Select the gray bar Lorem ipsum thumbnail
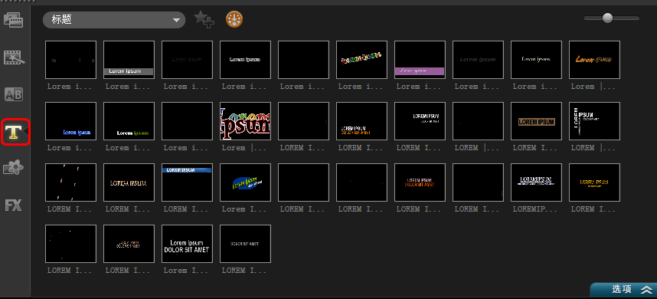657x299 pixels. point(129,60)
